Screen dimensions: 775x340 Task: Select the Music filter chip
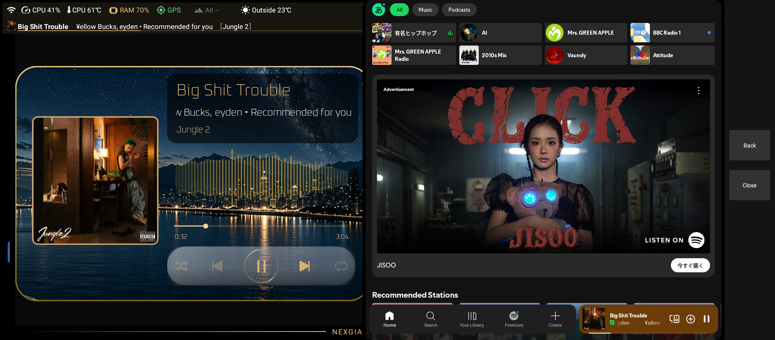[425, 10]
